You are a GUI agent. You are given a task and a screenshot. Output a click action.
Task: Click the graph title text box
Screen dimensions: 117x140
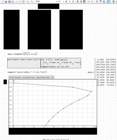pos(31,77)
